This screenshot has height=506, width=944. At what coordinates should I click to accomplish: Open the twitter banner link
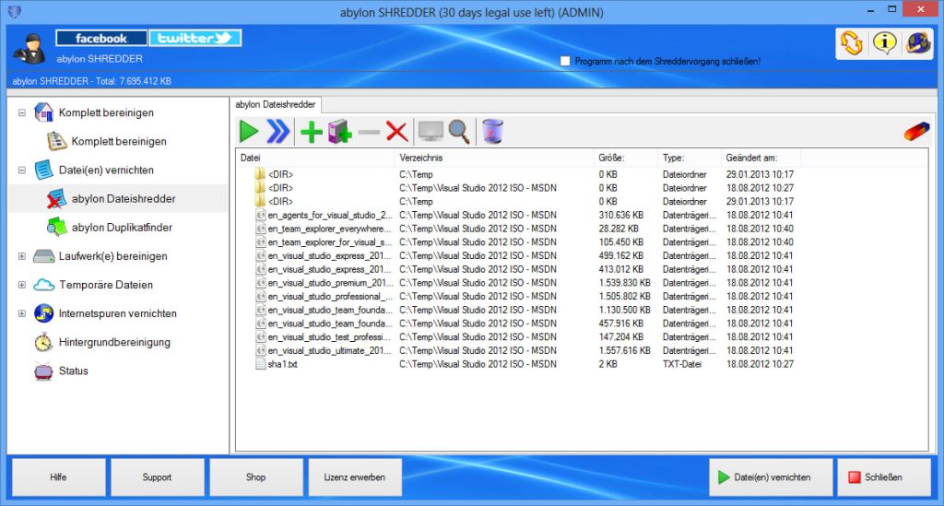(x=195, y=38)
